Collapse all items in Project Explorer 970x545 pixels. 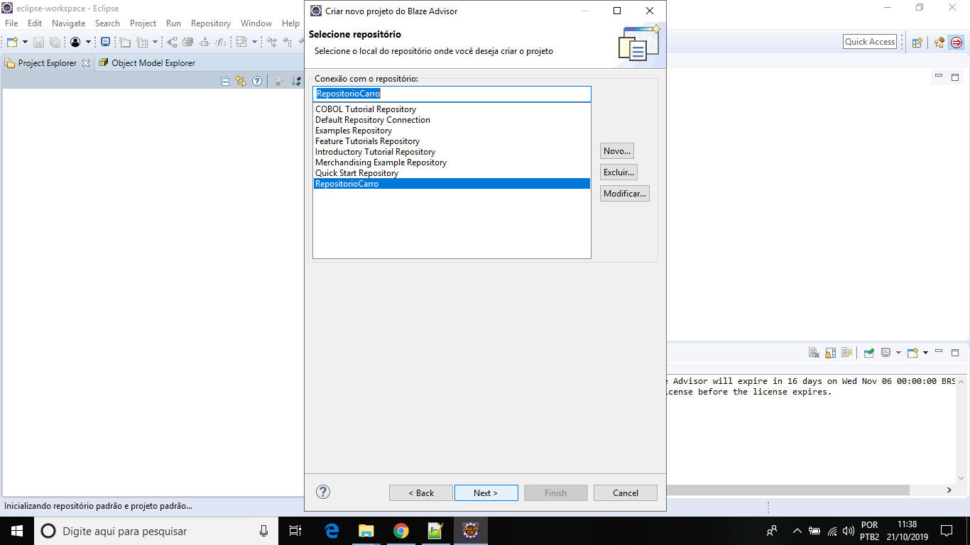point(224,81)
